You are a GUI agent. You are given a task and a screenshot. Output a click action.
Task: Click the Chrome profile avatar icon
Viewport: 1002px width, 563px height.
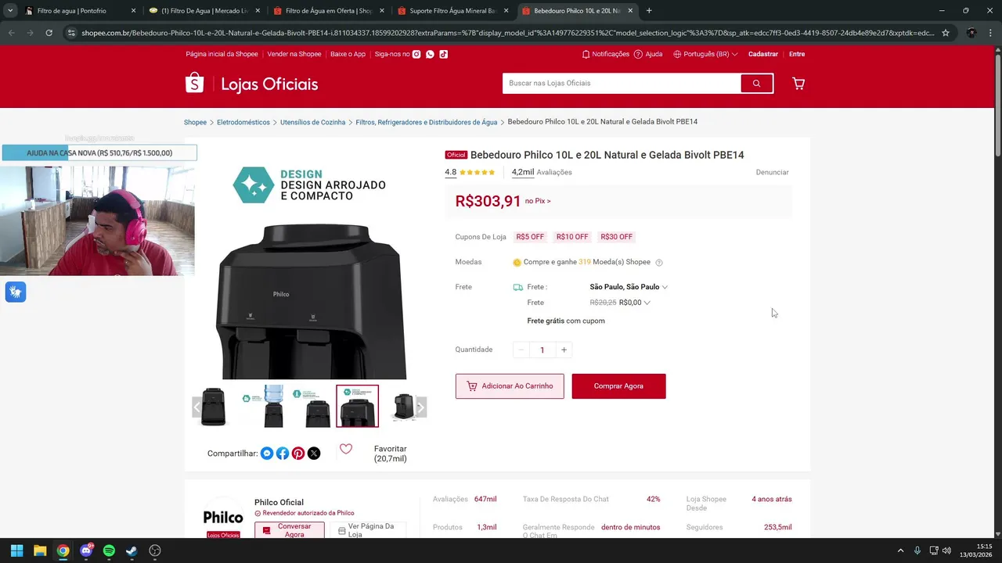pos(971,33)
